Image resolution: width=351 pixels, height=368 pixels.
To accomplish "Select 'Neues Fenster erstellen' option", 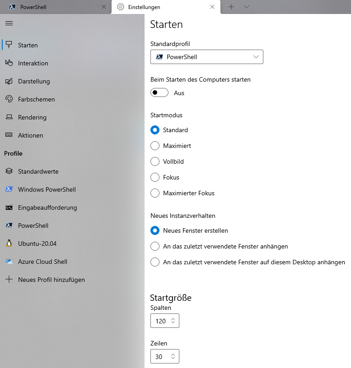I will [x=155, y=230].
